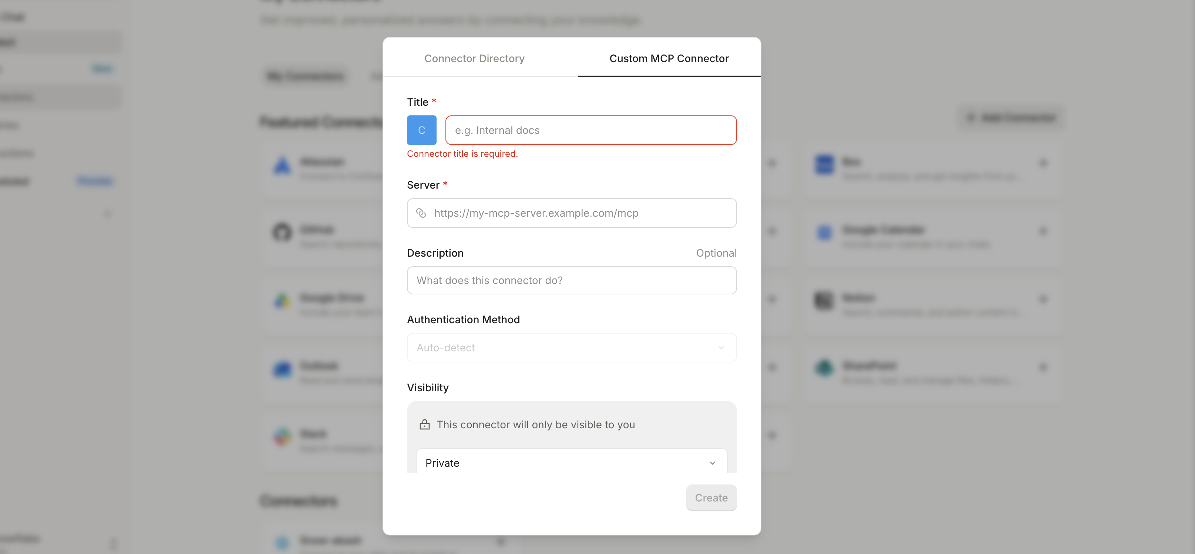
Task: Add the Box connector via its plus icon
Action: [x=1043, y=163]
